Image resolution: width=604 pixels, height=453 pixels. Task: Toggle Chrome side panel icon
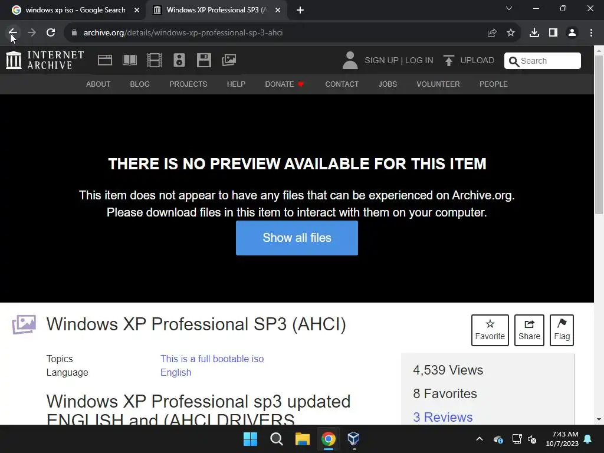tap(553, 33)
